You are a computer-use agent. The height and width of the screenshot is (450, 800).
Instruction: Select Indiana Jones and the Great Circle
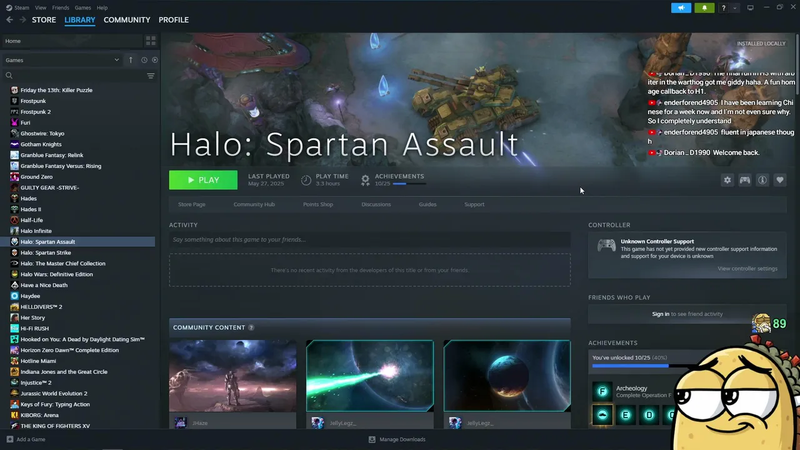(x=77, y=372)
